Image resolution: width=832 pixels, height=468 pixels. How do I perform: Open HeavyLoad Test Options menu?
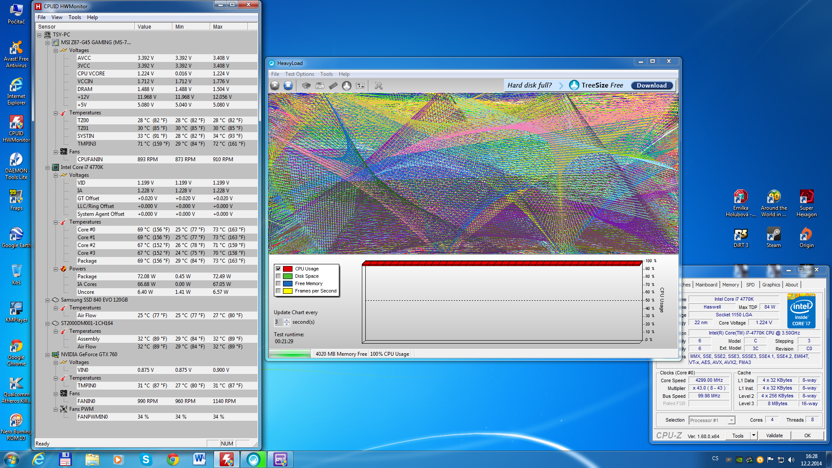click(299, 74)
